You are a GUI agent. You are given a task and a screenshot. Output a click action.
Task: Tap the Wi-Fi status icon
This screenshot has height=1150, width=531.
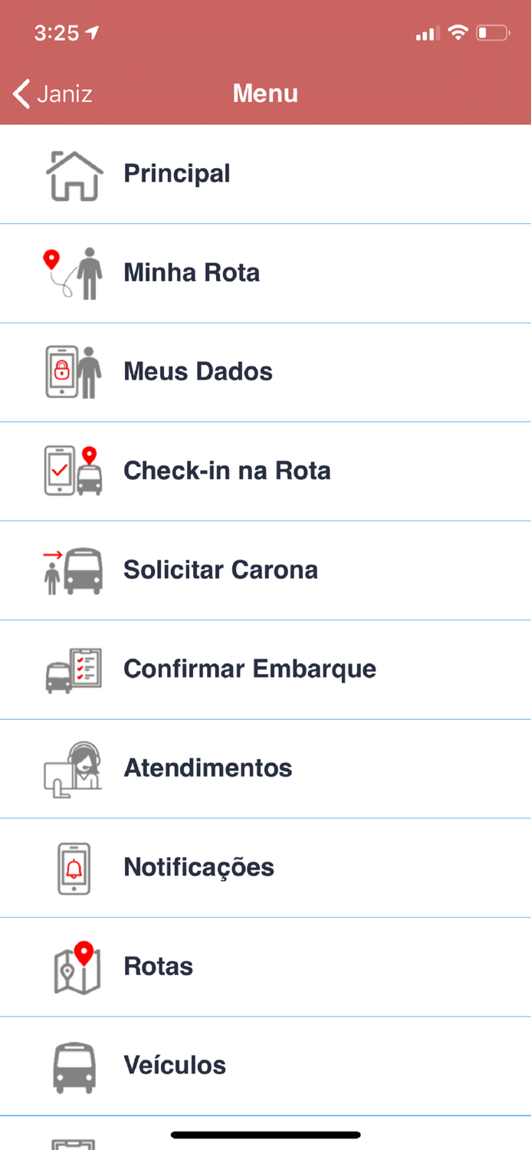point(457,34)
